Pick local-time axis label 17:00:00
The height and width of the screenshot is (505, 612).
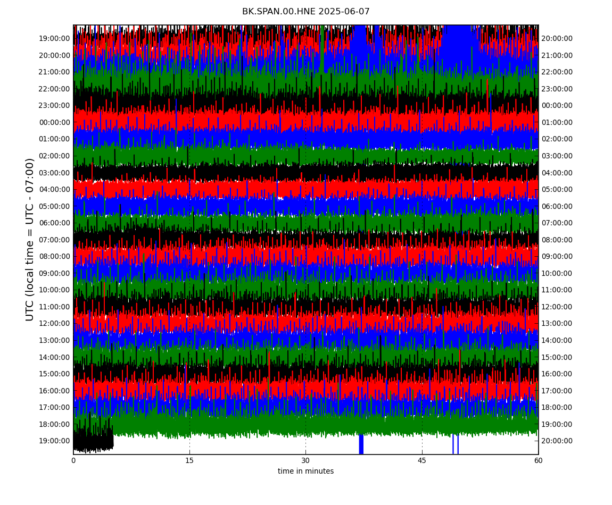pos(557,391)
